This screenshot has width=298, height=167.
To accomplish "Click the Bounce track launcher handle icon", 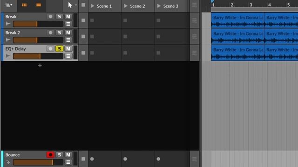I will tap(195, 159).
